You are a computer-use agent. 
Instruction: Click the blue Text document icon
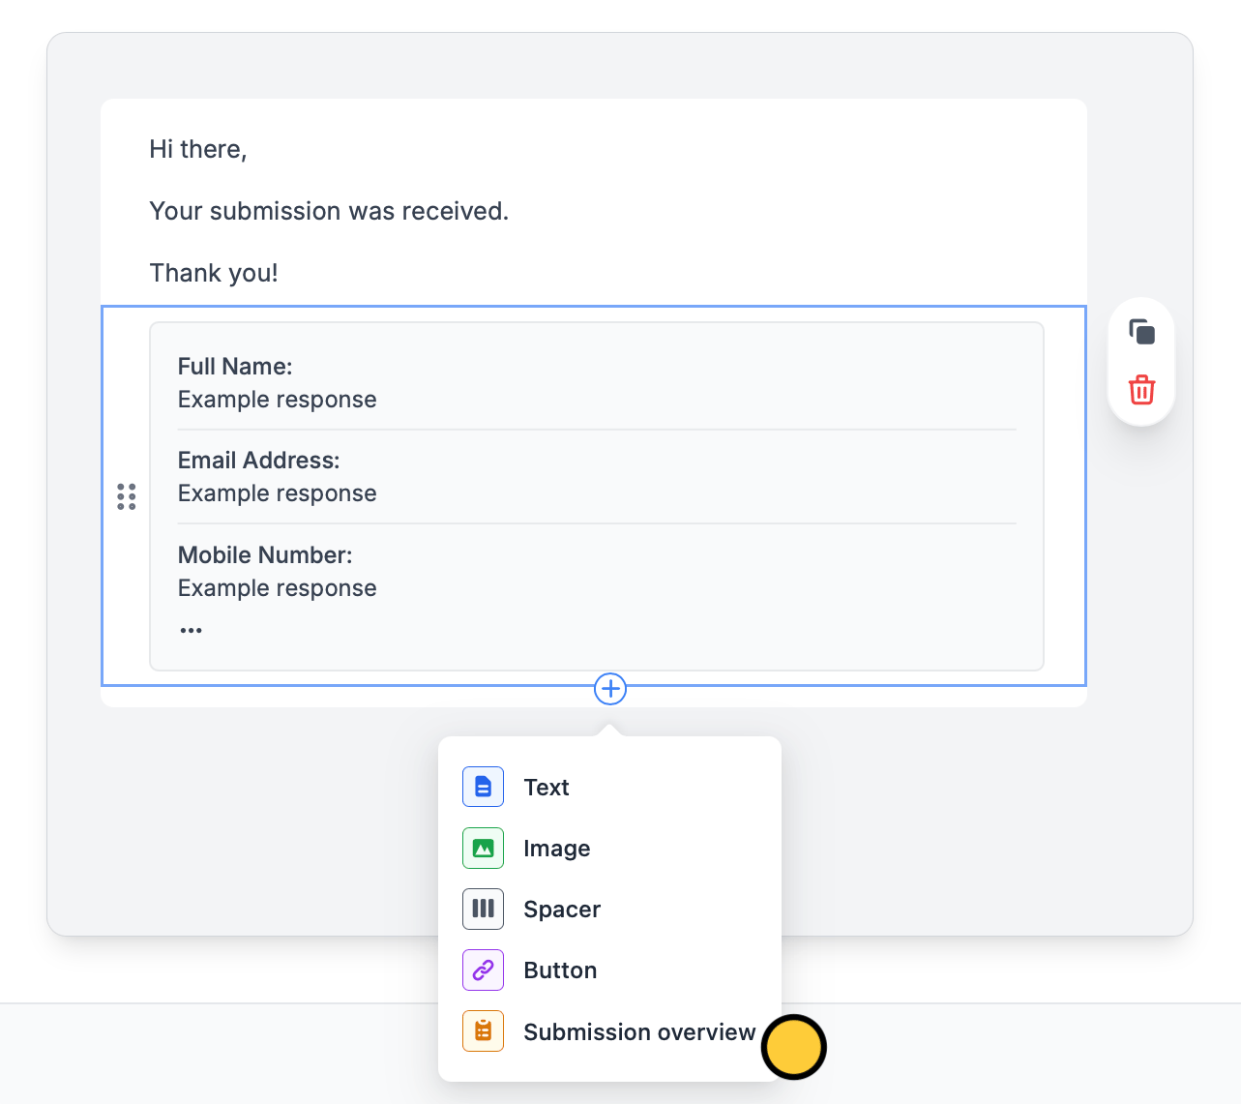(483, 787)
